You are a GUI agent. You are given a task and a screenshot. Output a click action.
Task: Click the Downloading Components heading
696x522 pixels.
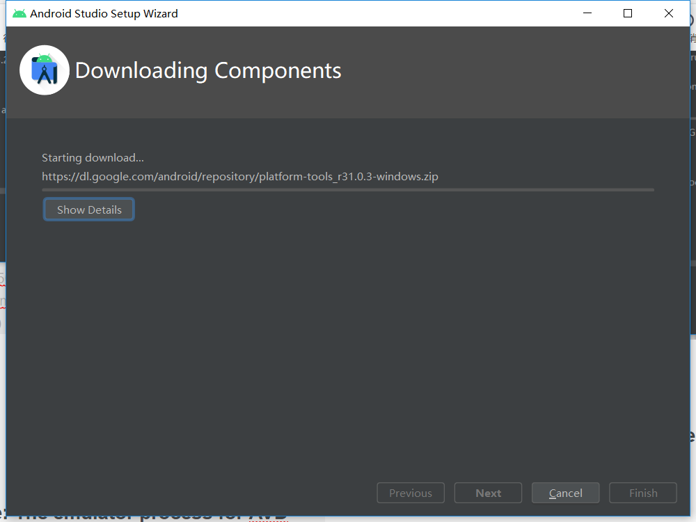pyautogui.click(x=208, y=70)
